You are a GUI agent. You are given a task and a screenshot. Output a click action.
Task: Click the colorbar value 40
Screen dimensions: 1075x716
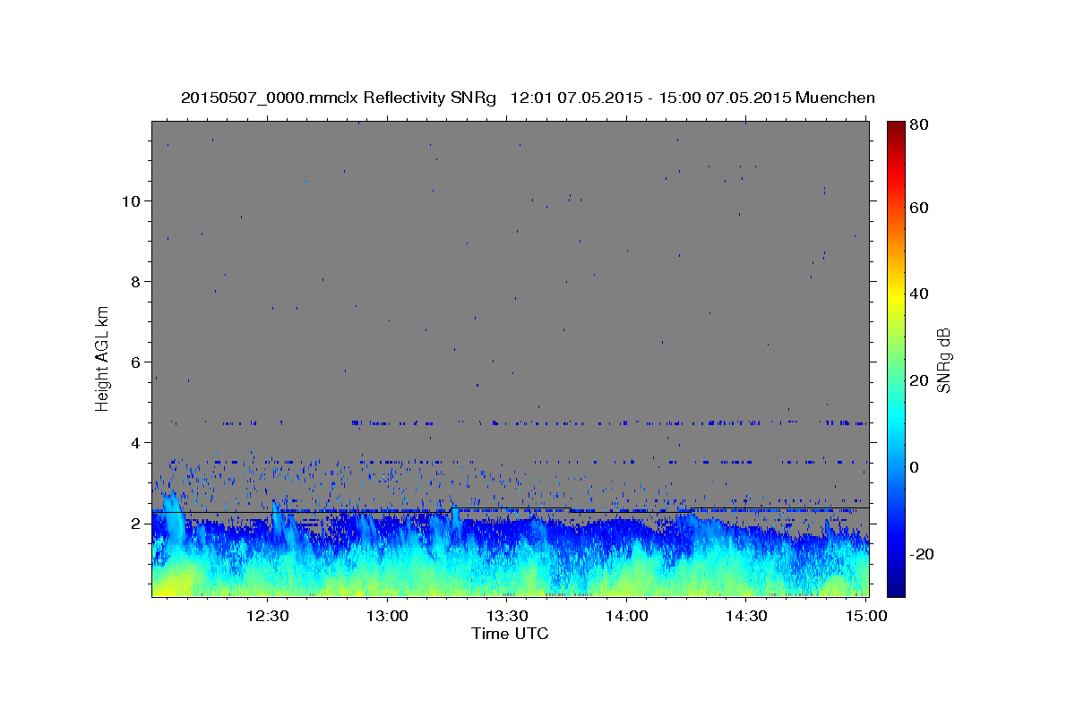click(921, 294)
